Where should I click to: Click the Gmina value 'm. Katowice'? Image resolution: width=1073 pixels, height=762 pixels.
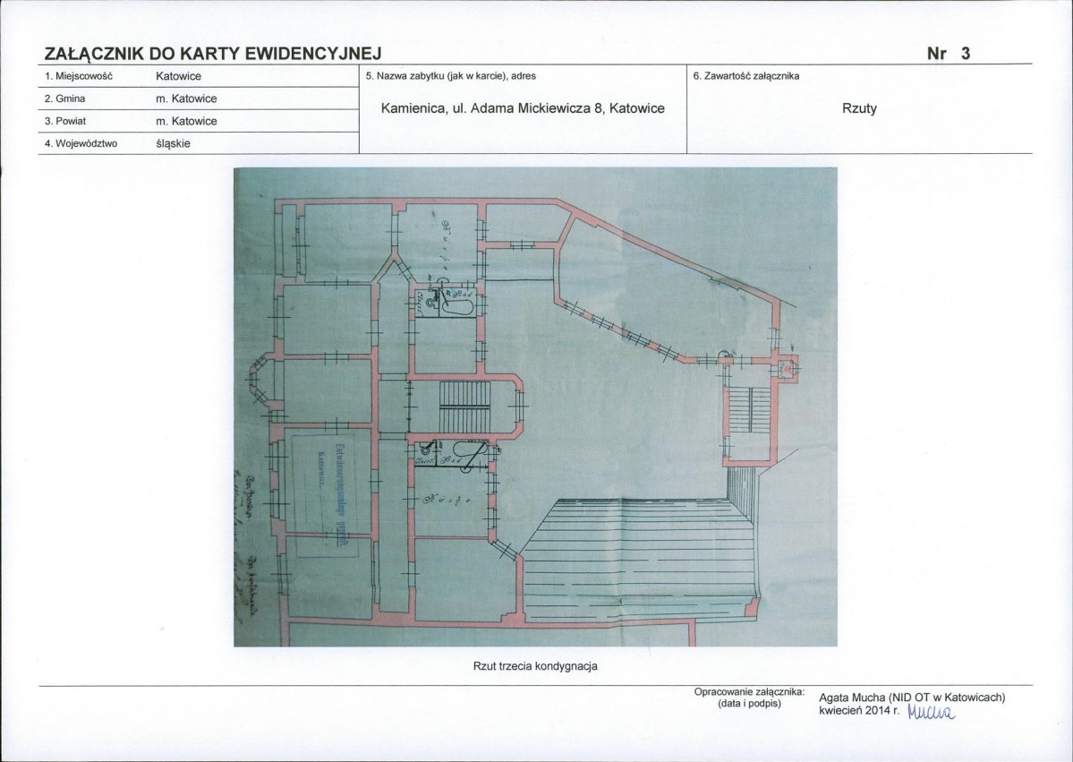(x=186, y=98)
